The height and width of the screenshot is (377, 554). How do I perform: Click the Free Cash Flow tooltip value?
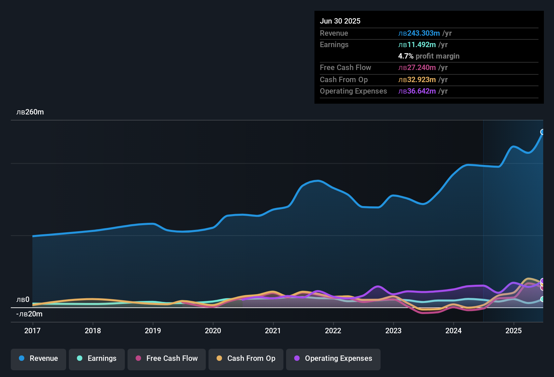[x=422, y=68]
